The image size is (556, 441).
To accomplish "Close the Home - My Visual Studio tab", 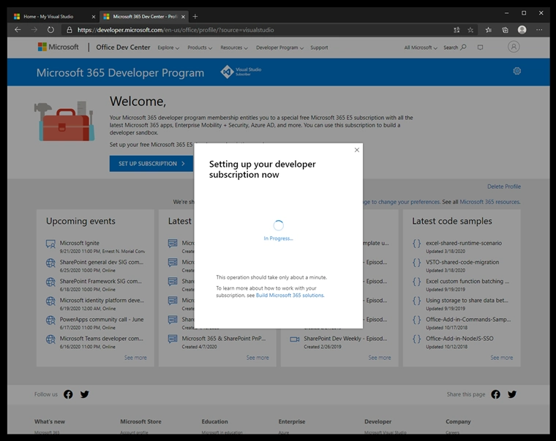I will [94, 17].
